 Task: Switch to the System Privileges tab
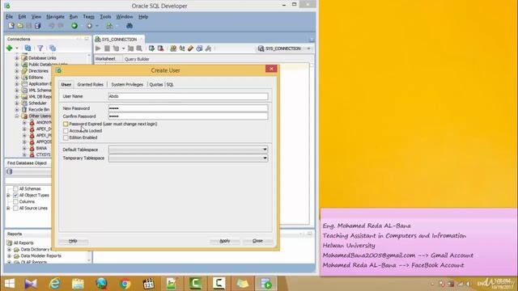pos(127,84)
